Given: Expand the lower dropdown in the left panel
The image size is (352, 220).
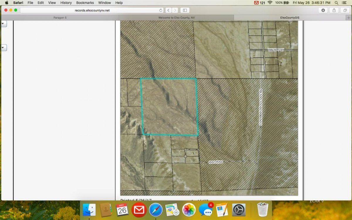Looking at the screenshot, I should pos(4,47).
